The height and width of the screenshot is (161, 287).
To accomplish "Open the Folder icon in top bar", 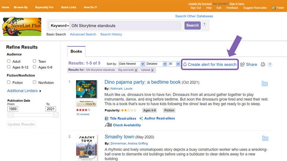I will pos(278,7).
